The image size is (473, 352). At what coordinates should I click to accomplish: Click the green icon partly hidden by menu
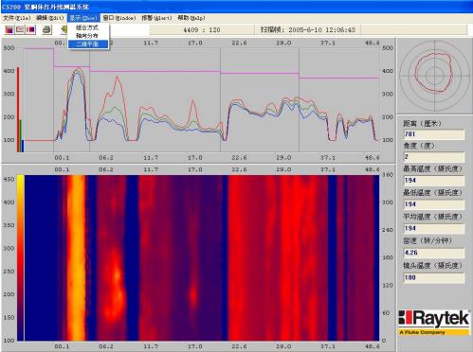pyautogui.click(x=64, y=30)
